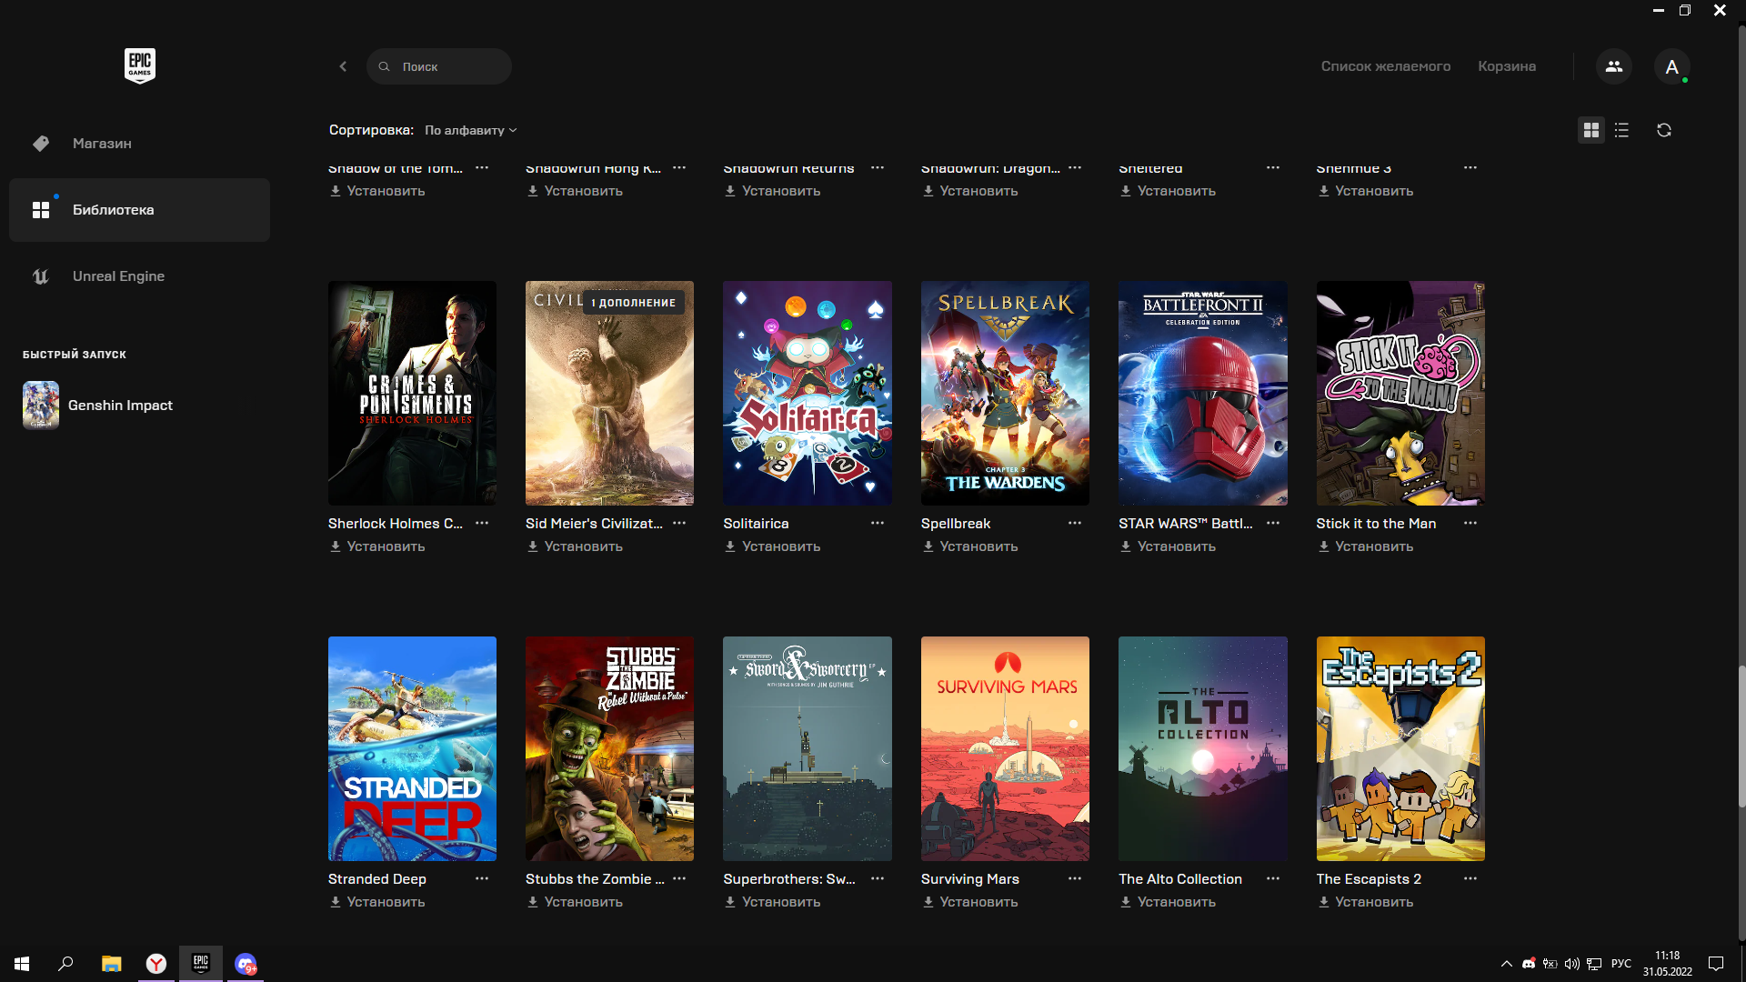Install Spellbreak
Image resolution: width=1746 pixels, height=982 pixels.
[970, 546]
